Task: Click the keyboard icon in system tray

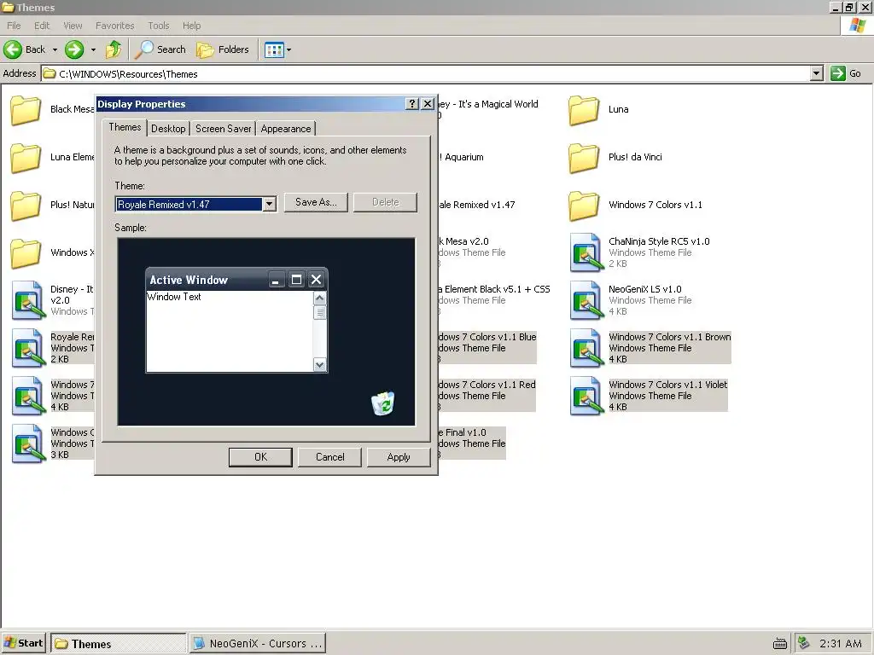Action: (x=780, y=644)
